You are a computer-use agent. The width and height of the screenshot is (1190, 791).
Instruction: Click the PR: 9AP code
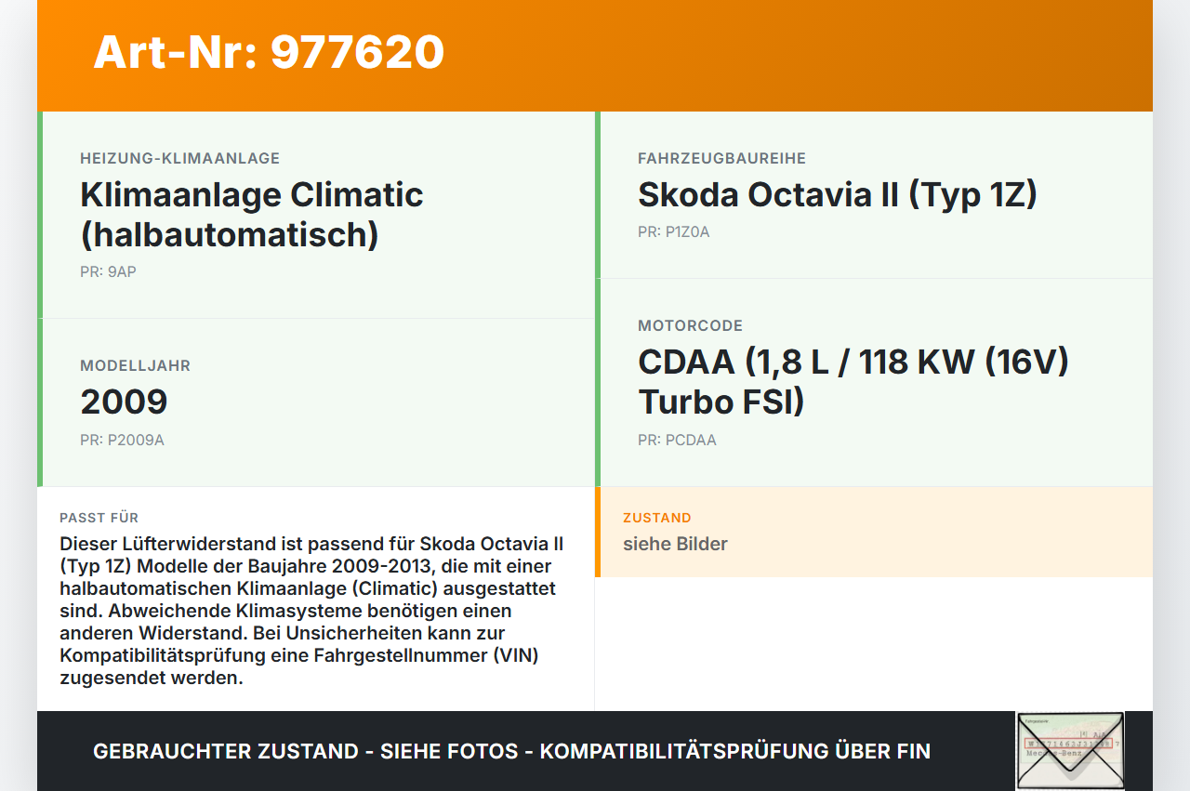[x=108, y=272]
